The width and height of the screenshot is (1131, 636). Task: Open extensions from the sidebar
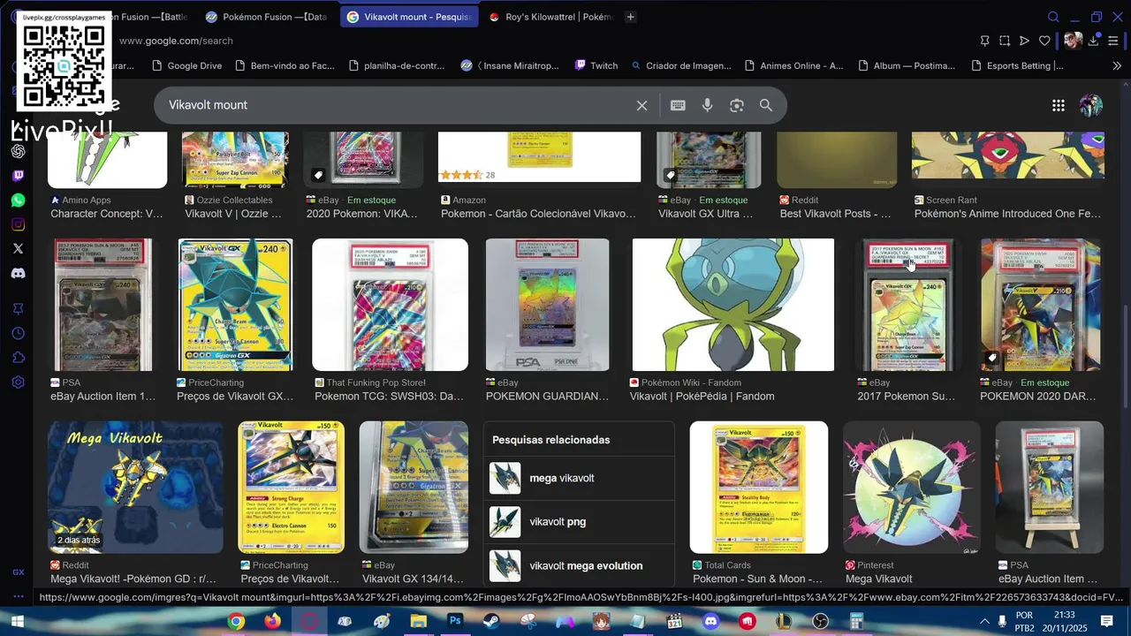18,358
